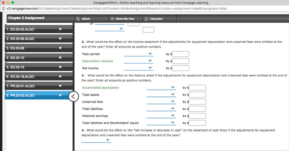Click the site info icon in address bar
The width and height of the screenshot is (289, 151).
(3, 8)
